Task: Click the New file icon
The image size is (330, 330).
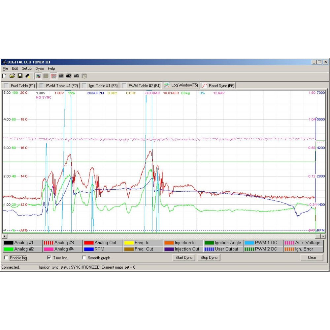Action: [x=5, y=76]
